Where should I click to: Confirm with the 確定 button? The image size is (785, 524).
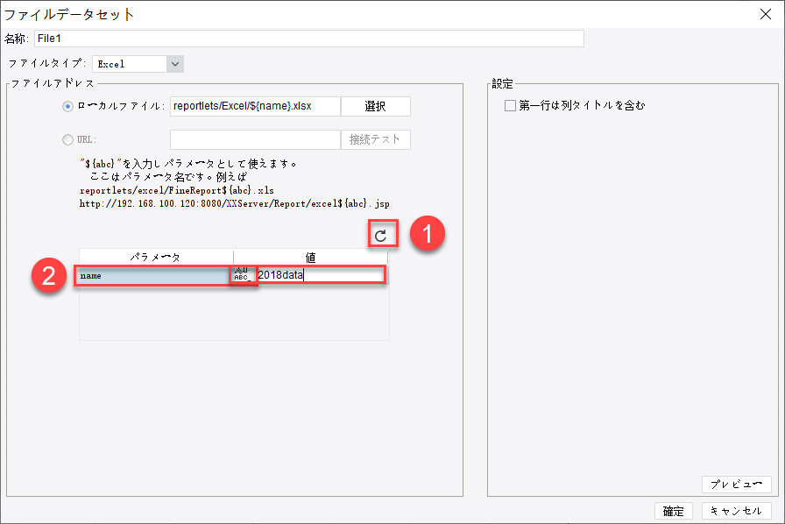[673, 510]
